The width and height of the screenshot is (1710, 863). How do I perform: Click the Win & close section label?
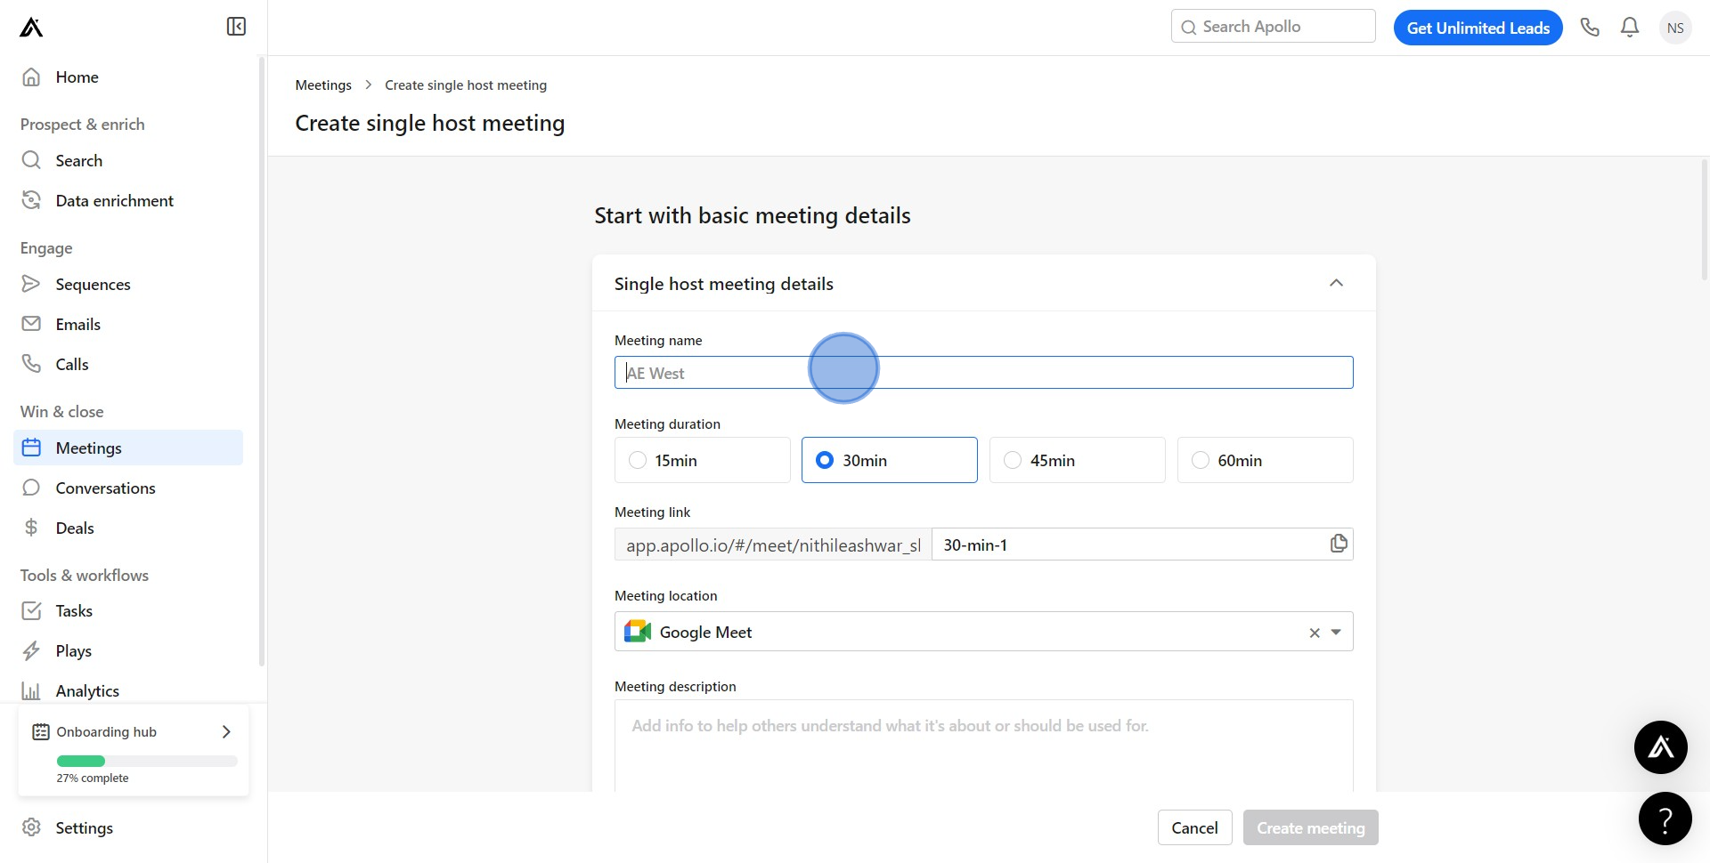click(61, 411)
